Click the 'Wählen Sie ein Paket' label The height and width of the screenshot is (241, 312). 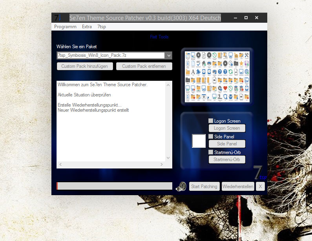point(77,47)
